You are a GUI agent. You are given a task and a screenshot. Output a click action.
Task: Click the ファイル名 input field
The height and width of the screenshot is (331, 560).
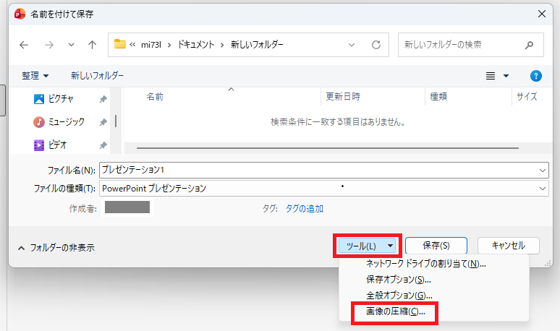point(318,170)
